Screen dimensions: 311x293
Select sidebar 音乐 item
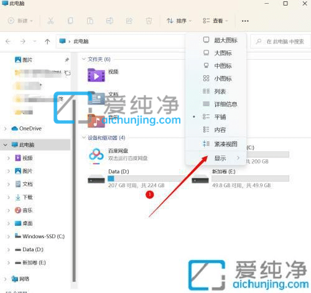coord(24,210)
